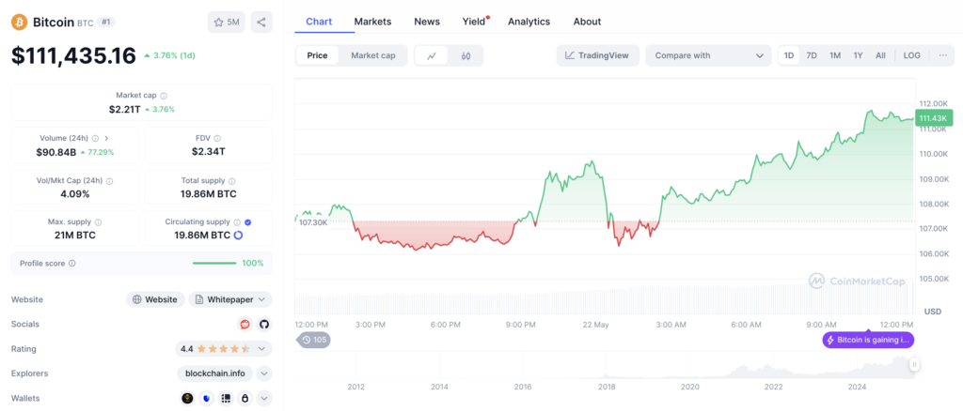The width and height of the screenshot is (963, 411).
Task: Show info icon beside FDV
Action: coord(218,139)
